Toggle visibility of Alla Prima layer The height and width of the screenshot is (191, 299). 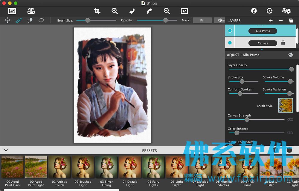click(x=230, y=31)
